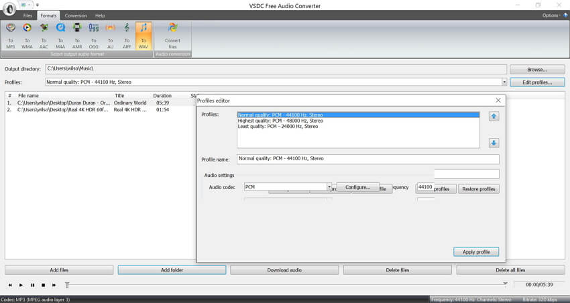Open the Conversion ribbon tab
Screen dimensions: 570x303
pos(76,15)
